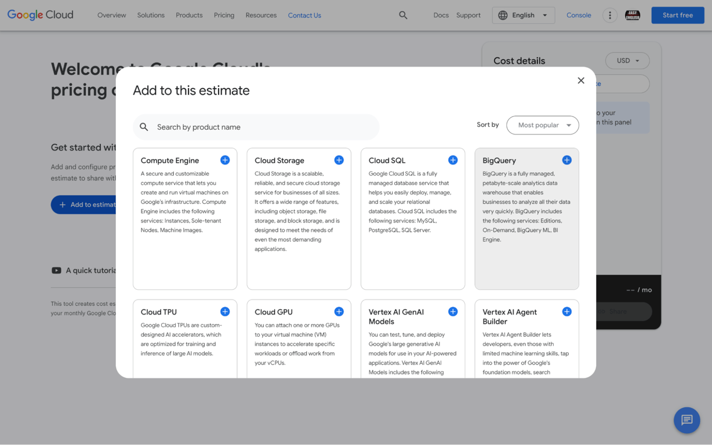Viewport: 712px width, 445px height.
Task: Focus the Search by product name field
Action: pos(256,127)
